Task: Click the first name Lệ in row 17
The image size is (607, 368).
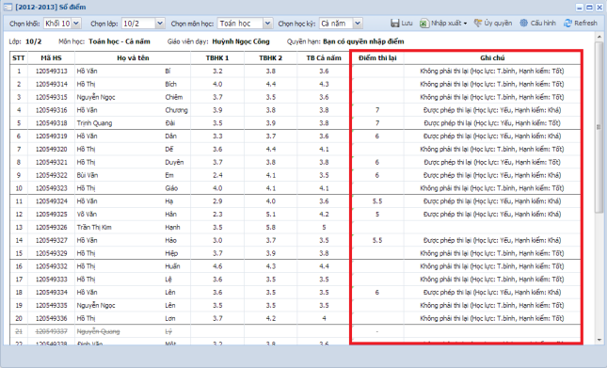Action: coord(168,280)
